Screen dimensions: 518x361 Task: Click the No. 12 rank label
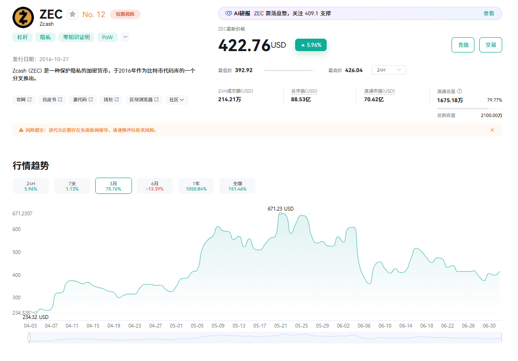(x=93, y=14)
